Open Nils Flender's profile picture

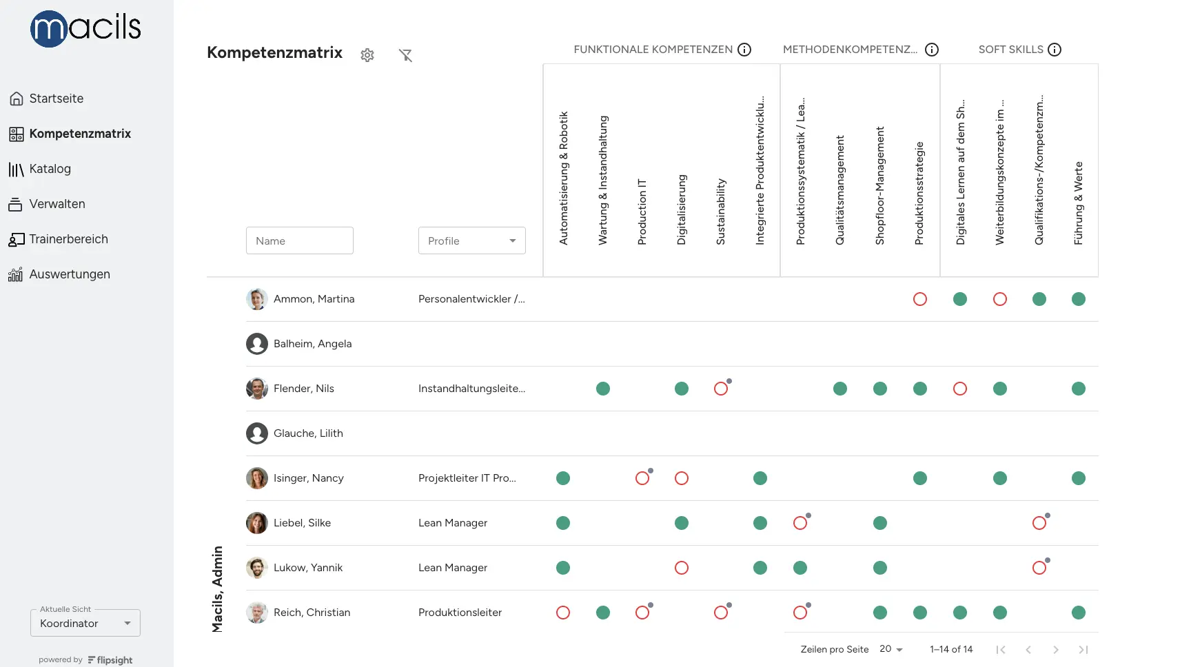click(x=257, y=389)
